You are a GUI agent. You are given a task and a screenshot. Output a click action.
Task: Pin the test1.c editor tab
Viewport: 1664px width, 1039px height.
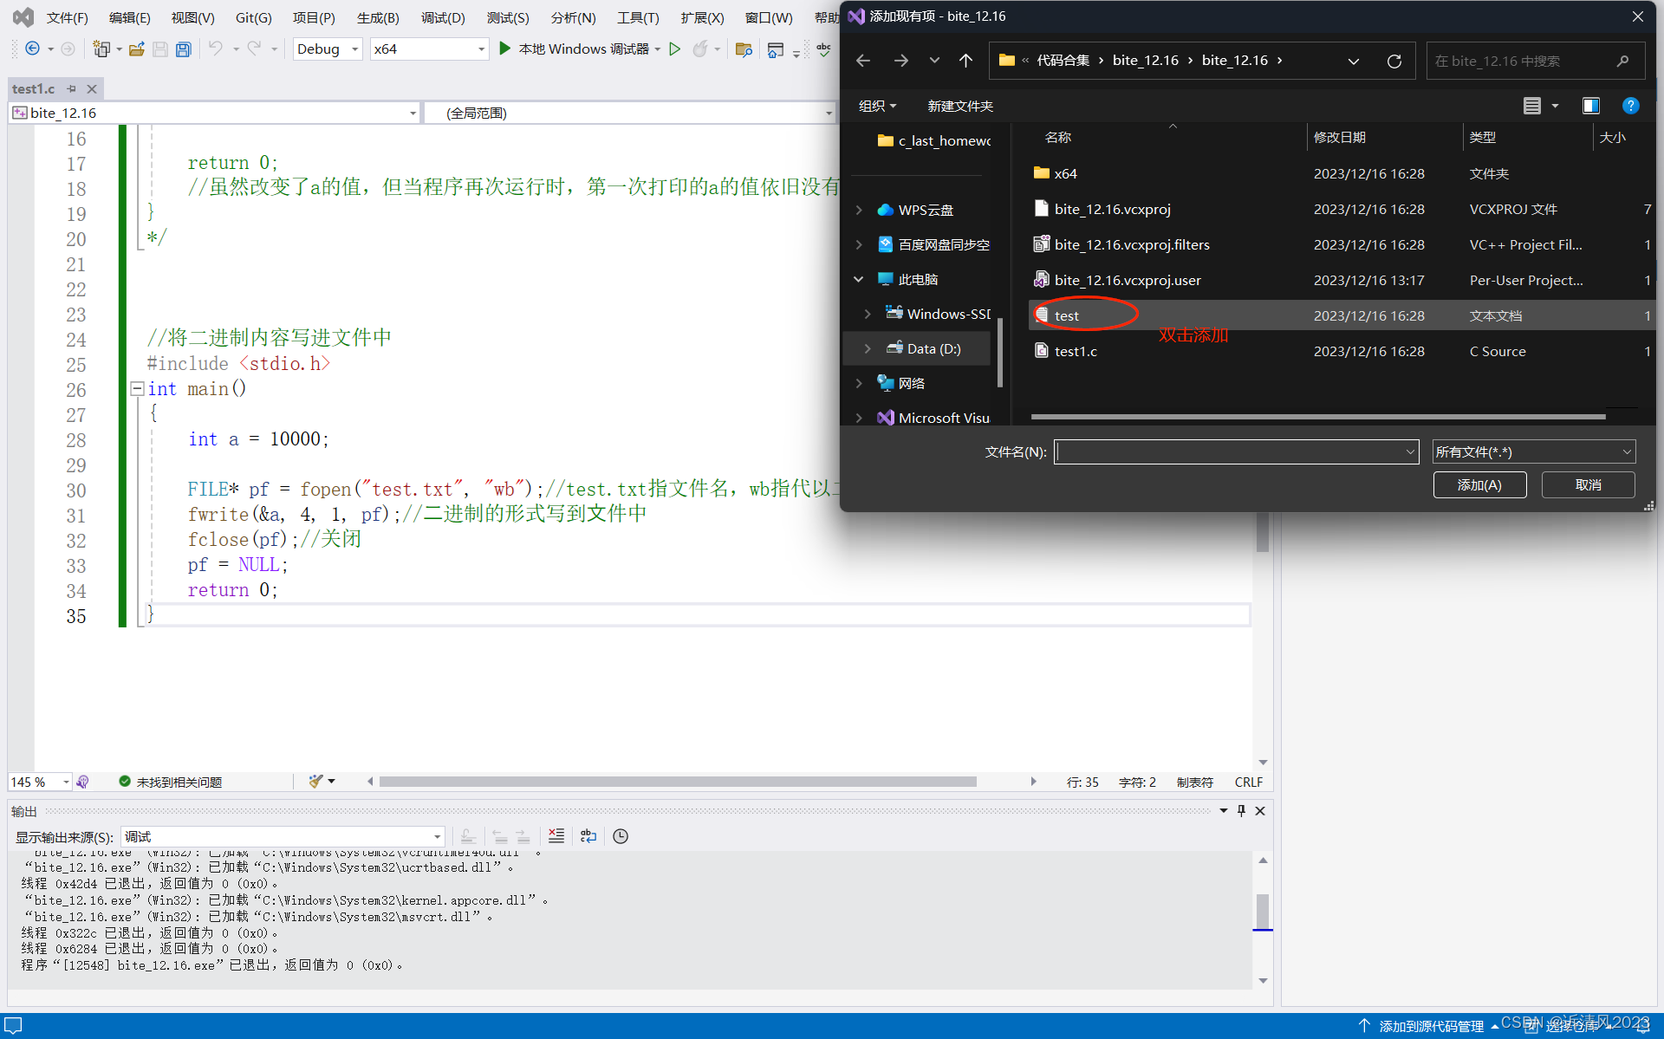[72, 88]
